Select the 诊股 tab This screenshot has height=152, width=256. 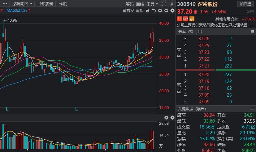pyautogui.click(x=63, y=4)
